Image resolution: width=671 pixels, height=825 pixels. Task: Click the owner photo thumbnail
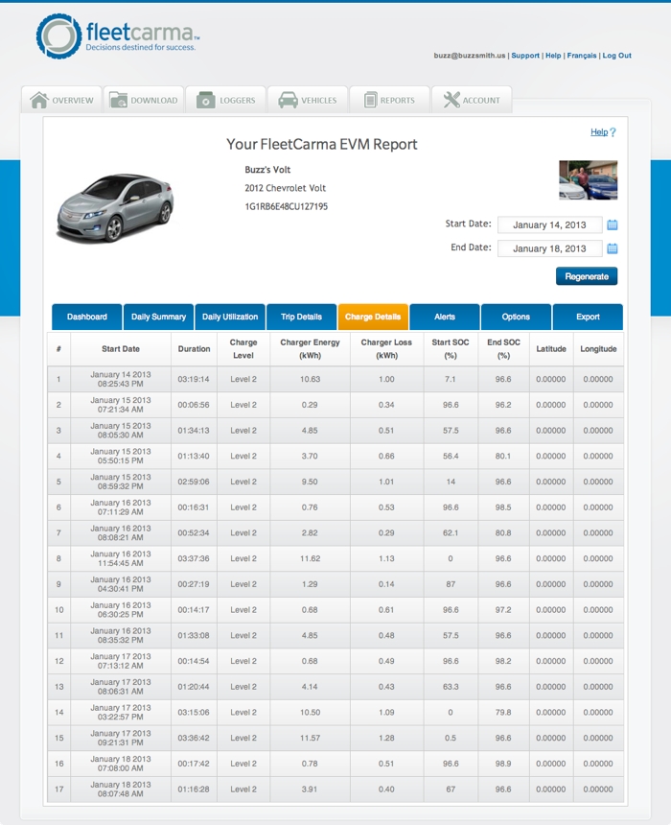588,180
